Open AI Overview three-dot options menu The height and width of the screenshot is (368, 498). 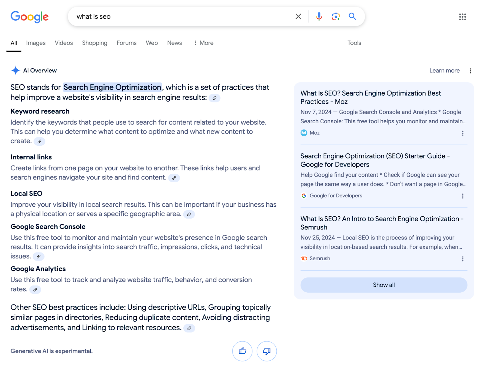tap(470, 71)
